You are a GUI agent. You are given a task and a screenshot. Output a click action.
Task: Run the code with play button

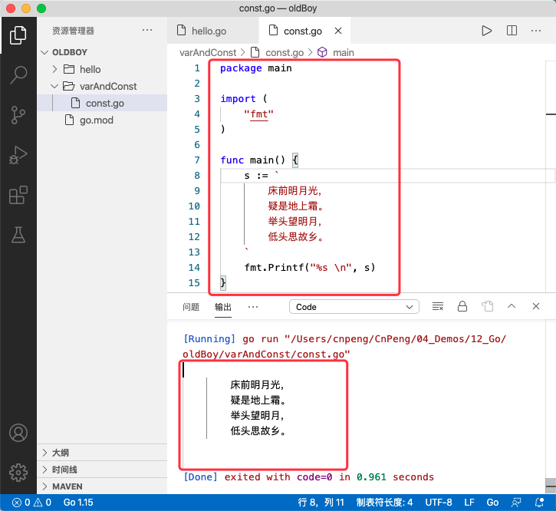click(486, 31)
